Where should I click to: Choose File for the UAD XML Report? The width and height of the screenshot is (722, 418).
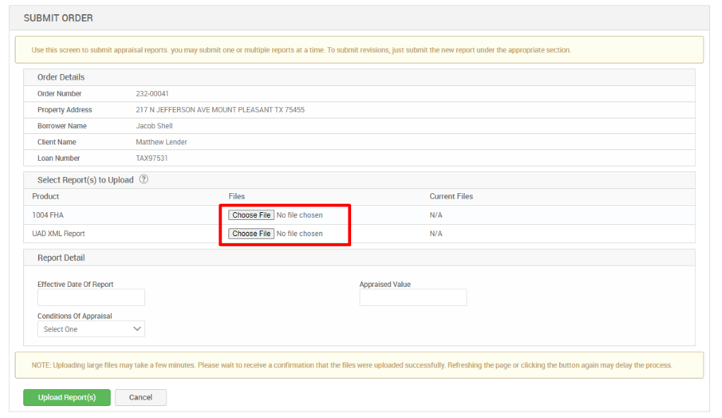[251, 233]
